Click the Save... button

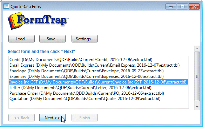(x=52, y=39)
